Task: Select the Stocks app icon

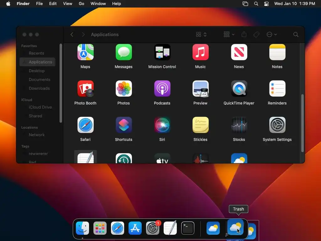Action: [x=239, y=125]
